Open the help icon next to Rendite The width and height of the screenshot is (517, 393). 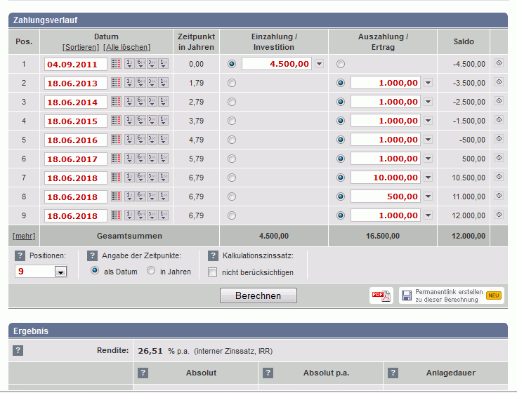coord(18,350)
